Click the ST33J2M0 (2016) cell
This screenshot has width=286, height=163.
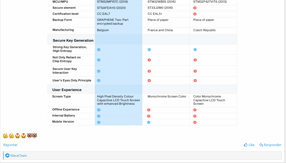click(160, 8)
